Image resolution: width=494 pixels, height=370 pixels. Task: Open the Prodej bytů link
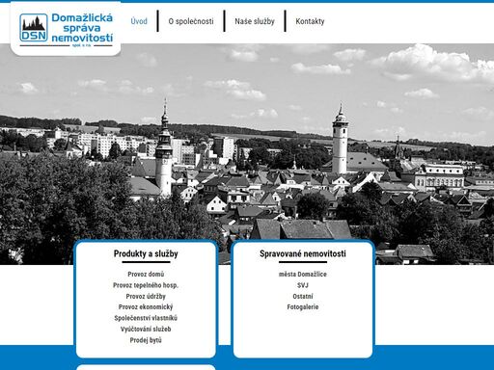click(146, 340)
